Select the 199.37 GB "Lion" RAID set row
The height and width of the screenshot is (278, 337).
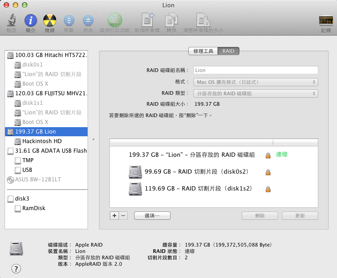tap(213, 154)
